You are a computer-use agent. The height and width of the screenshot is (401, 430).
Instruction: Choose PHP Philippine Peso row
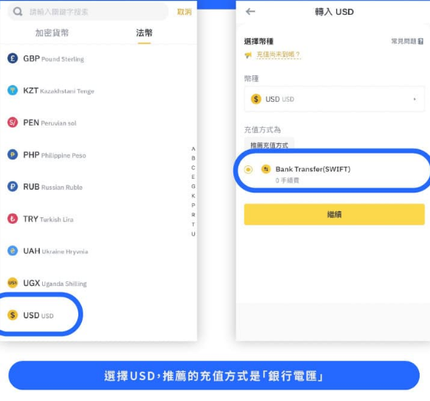point(98,155)
